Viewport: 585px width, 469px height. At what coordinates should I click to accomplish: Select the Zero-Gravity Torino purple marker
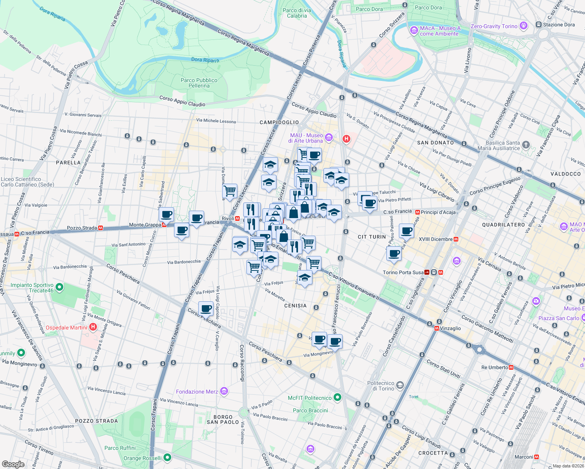[x=524, y=26]
